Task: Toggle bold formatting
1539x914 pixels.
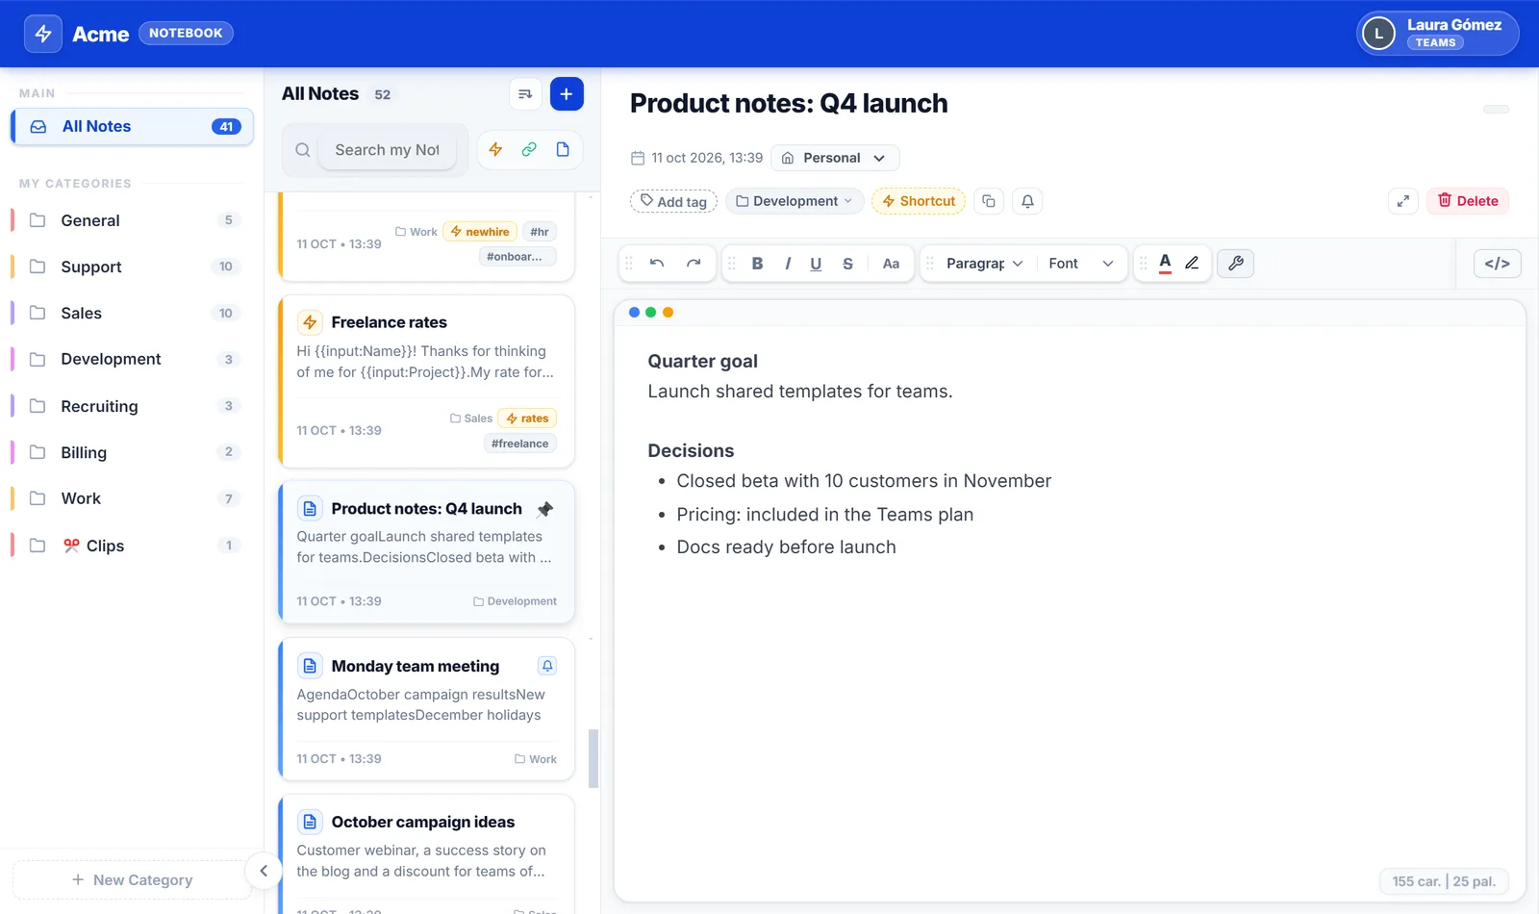Action: (757, 264)
